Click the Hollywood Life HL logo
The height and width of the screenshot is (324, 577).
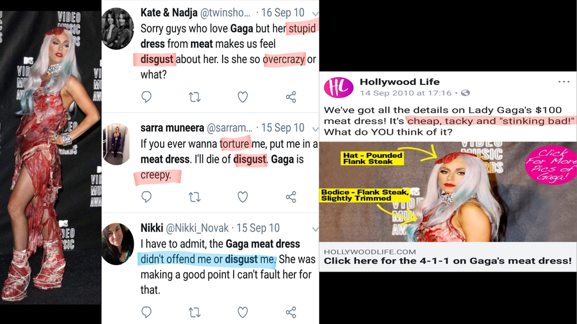338,87
